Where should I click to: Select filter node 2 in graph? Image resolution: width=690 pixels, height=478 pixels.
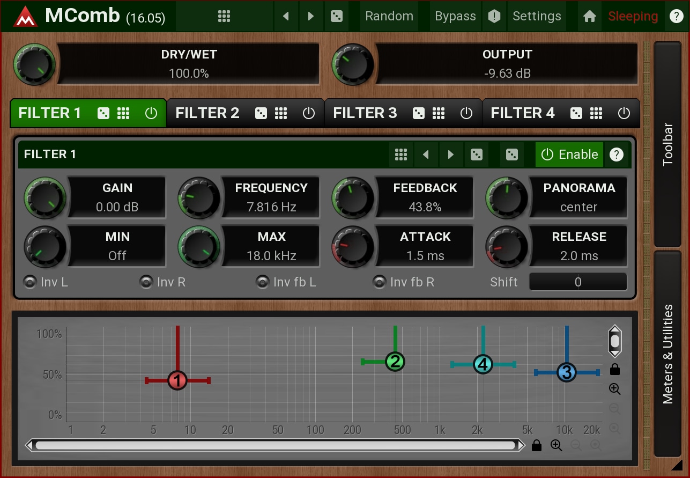coord(395,362)
